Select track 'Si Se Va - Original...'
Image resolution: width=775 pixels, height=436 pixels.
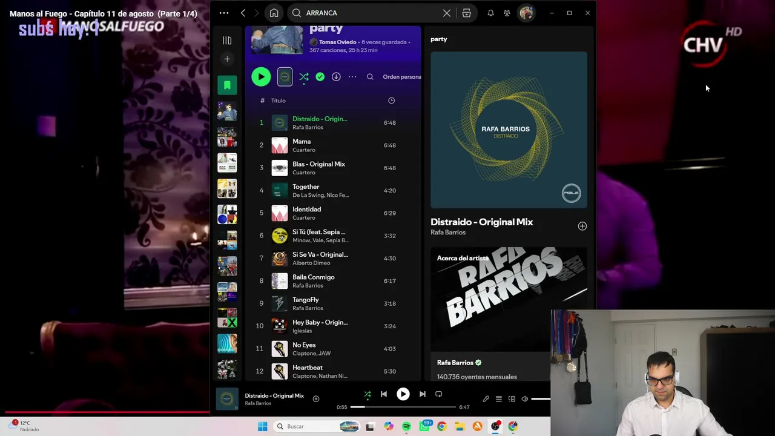[x=332, y=259]
